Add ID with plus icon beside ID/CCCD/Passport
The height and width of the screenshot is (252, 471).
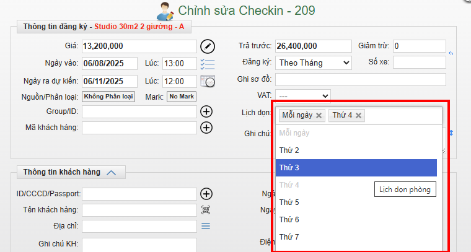pos(207,194)
